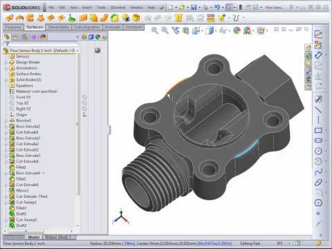This screenshot has width=332, height=249.
Task: Click the Zoom to Fit magnifier icon
Action: [x=155, y=30]
